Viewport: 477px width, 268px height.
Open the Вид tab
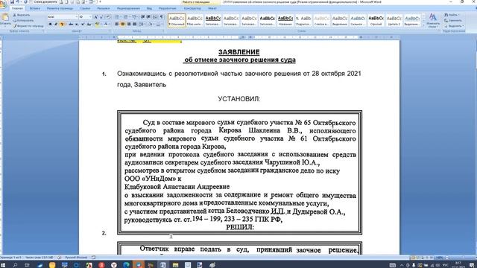tap(149, 8)
